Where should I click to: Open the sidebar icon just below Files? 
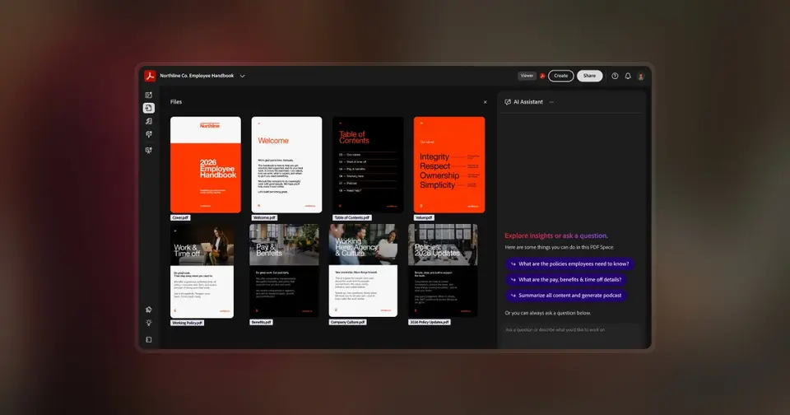click(149, 121)
